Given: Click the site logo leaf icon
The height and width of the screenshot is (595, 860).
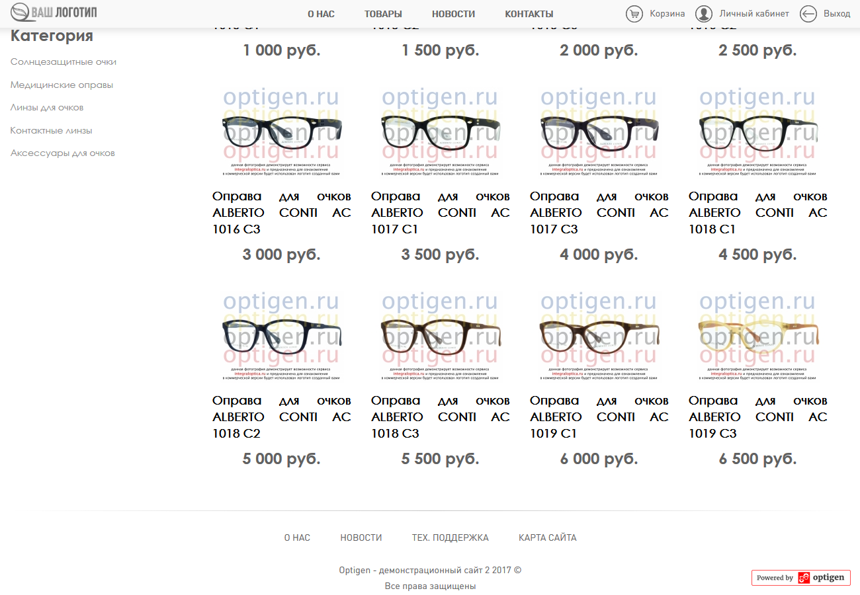Looking at the screenshot, I should (x=20, y=13).
